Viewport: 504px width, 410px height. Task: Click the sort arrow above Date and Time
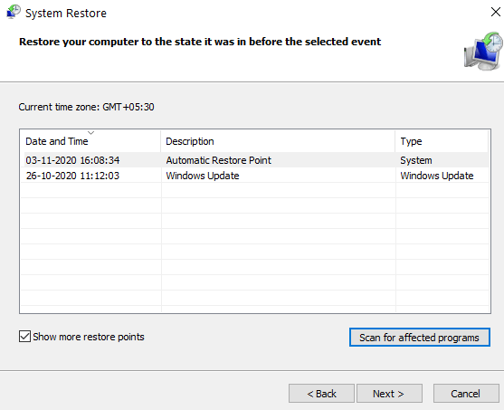[x=91, y=132]
